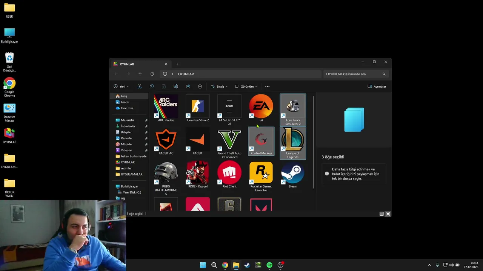Select Euro Truck Simulator 2 shortcut
The height and width of the screenshot is (271, 483).
[293, 110]
